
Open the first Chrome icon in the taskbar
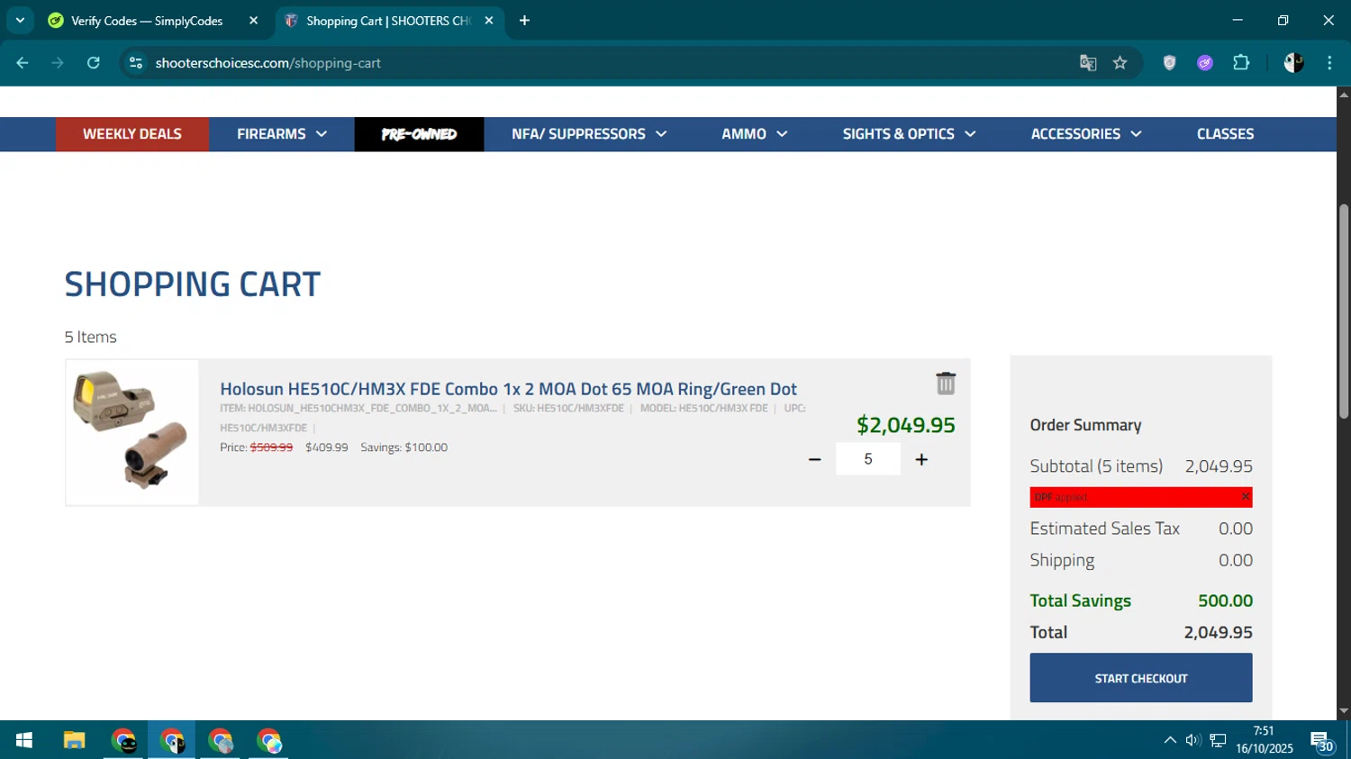[x=123, y=740]
